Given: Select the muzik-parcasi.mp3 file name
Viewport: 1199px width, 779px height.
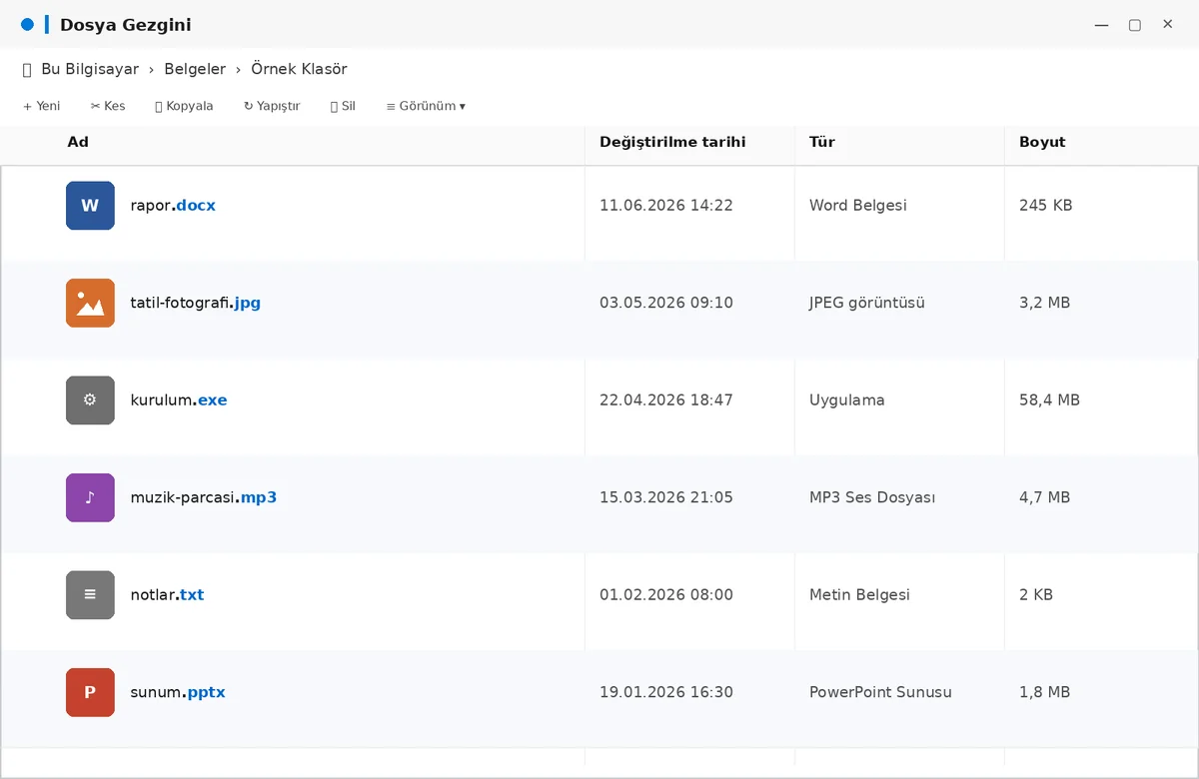Looking at the screenshot, I should [x=204, y=497].
